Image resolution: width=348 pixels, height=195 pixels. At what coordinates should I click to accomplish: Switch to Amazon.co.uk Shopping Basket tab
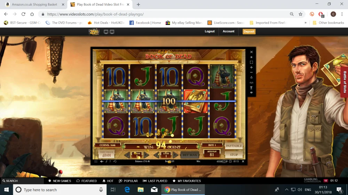pos(34,5)
